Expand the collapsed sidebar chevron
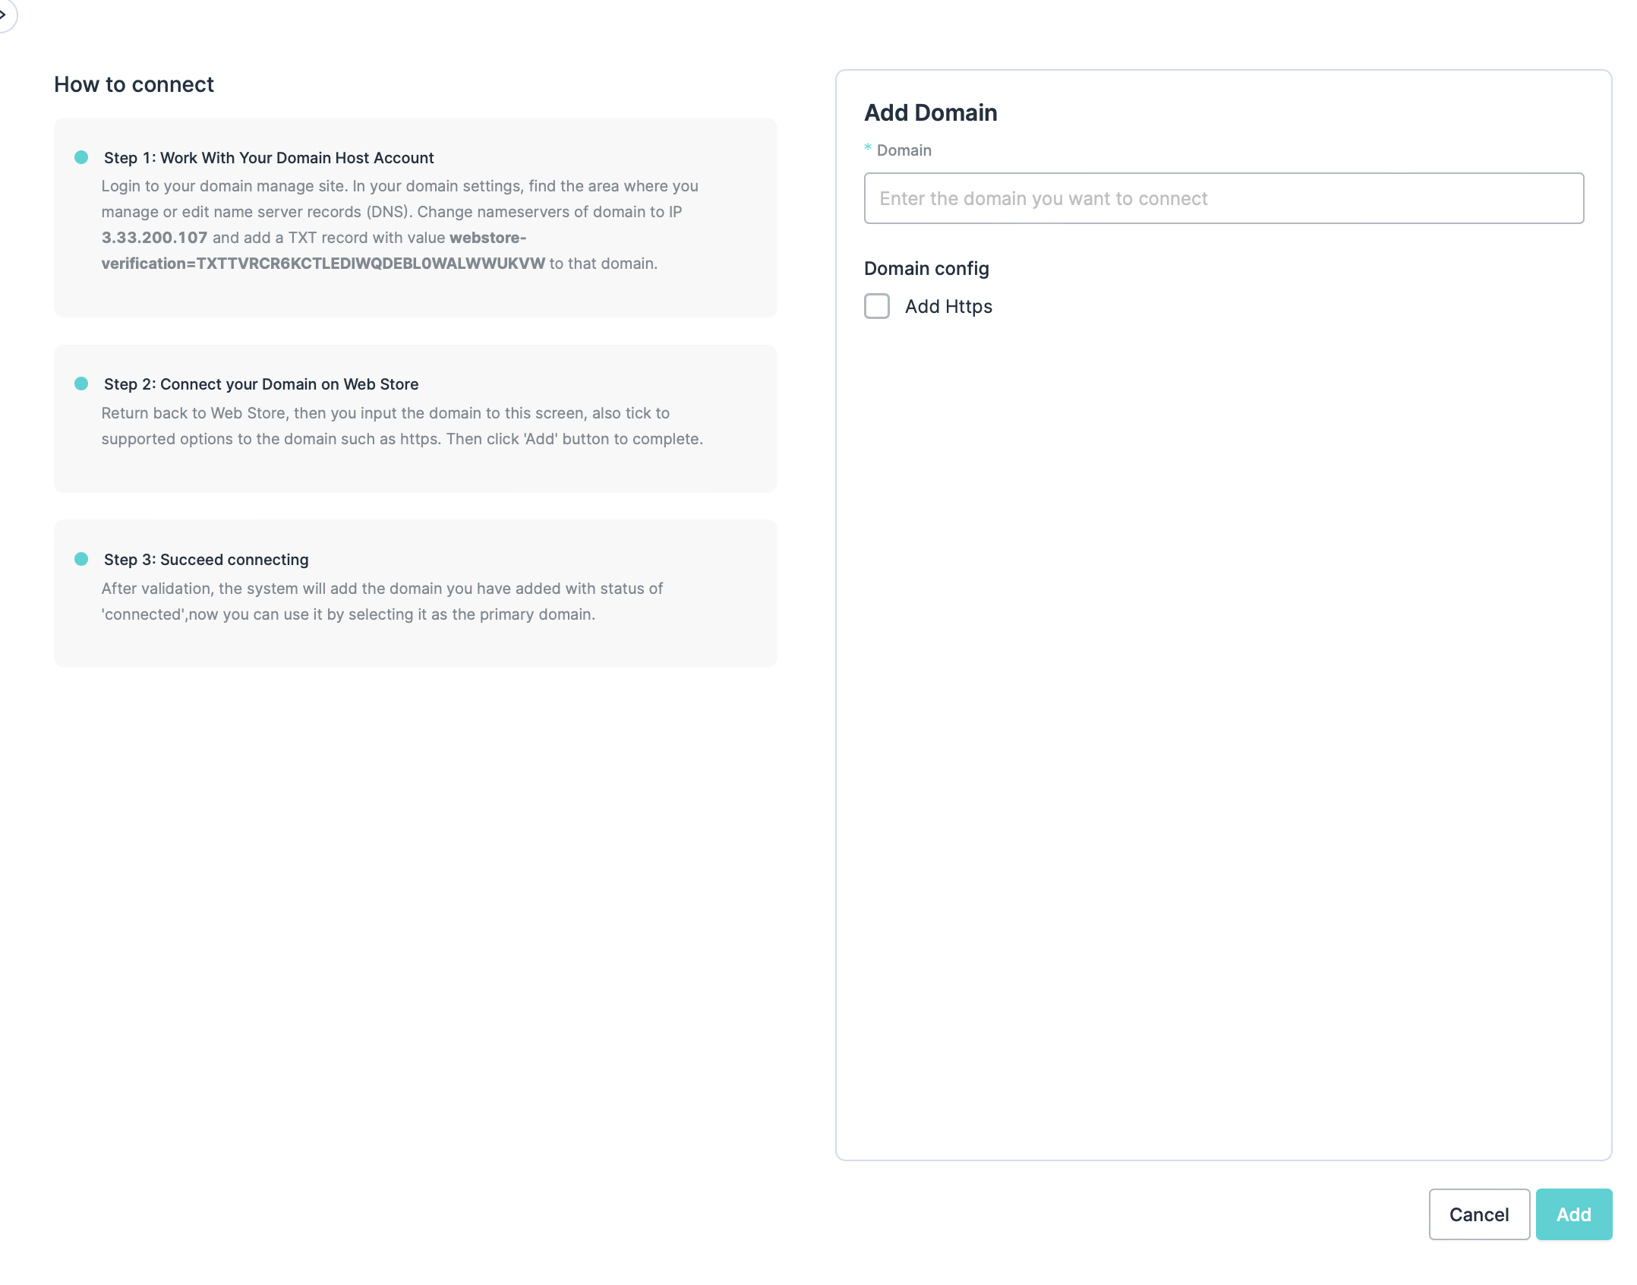The width and height of the screenshot is (1637, 1285). pos(5,14)
